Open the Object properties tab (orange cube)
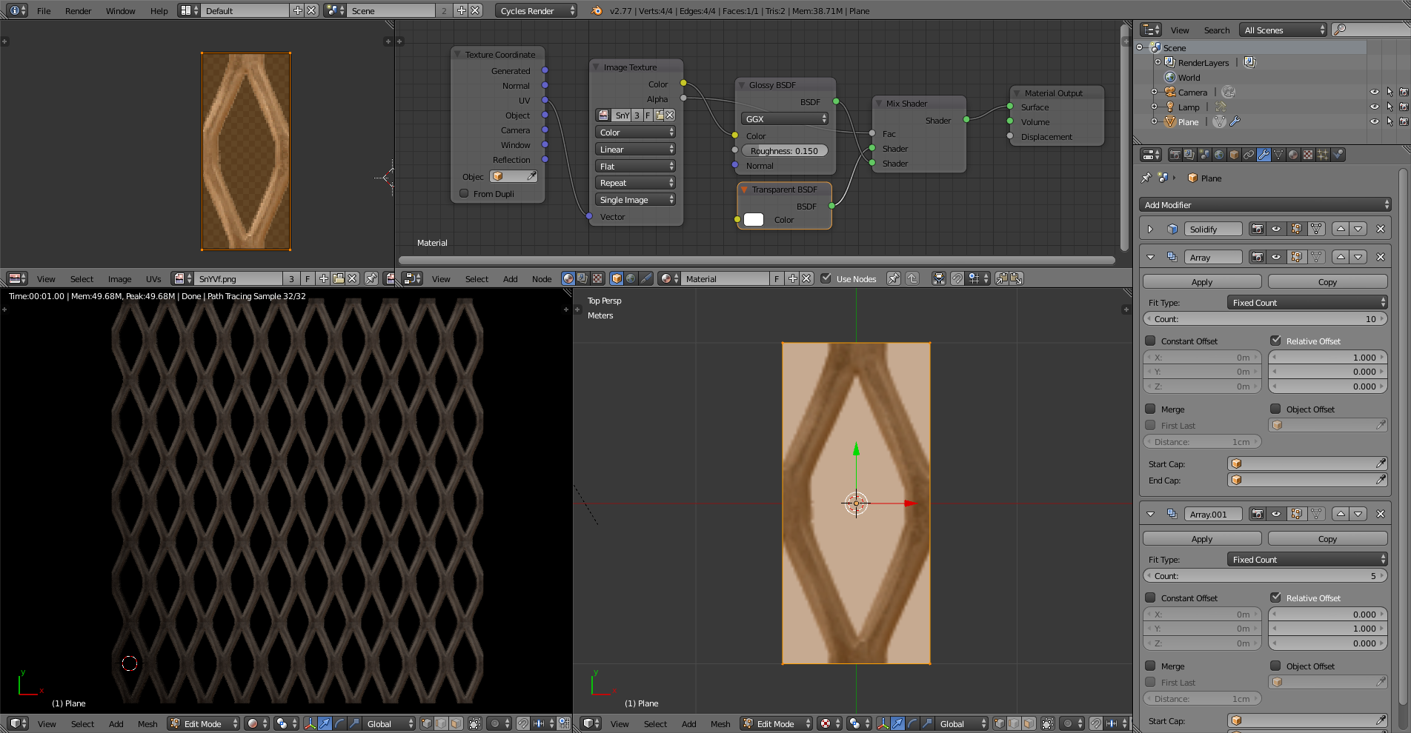The width and height of the screenshot is (1411, 733). pyautogui.click(x=1234, y=155)
